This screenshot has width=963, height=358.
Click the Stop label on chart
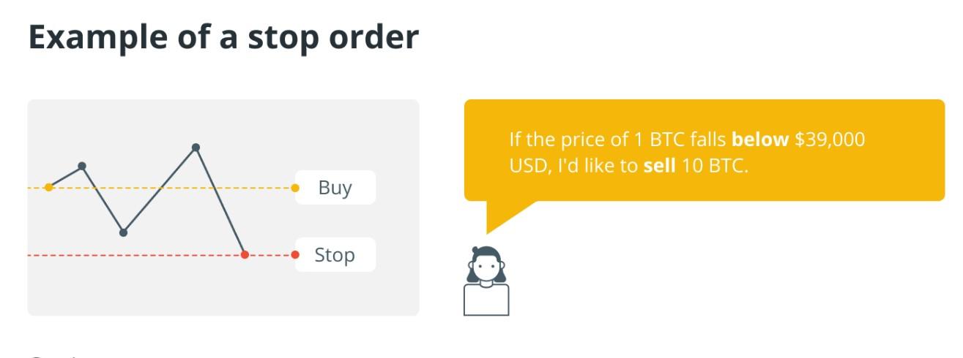pos(335,255)
